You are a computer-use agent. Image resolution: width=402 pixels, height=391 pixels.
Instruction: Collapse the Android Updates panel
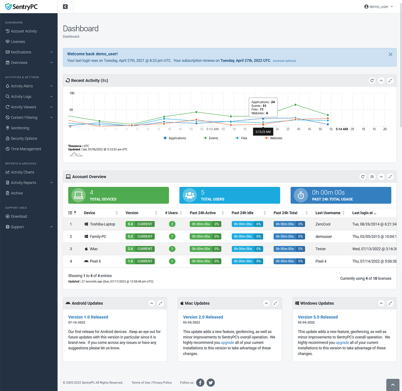coord(152,303)
